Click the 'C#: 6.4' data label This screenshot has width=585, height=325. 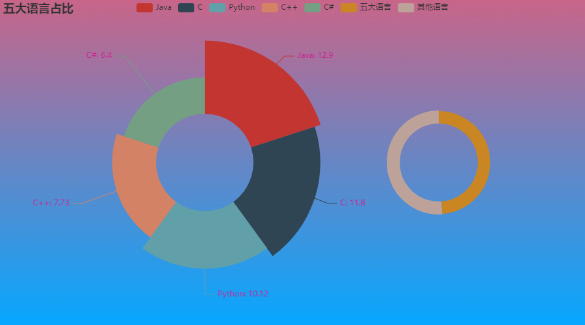click(x=99, y=55)
